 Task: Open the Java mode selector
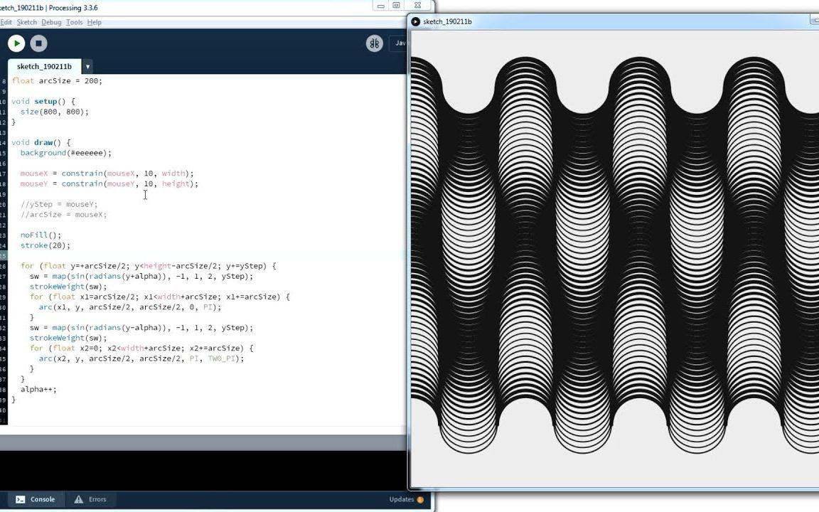(x=400, y=43)
